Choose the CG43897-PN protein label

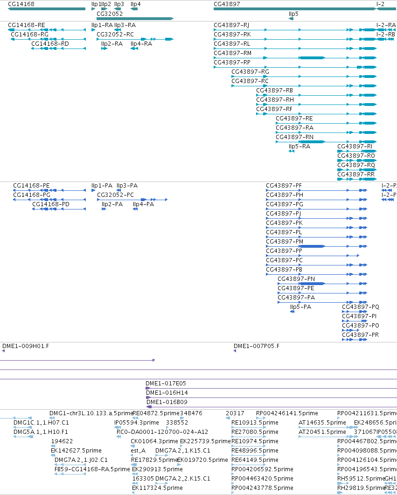click(x=296, y=279)
